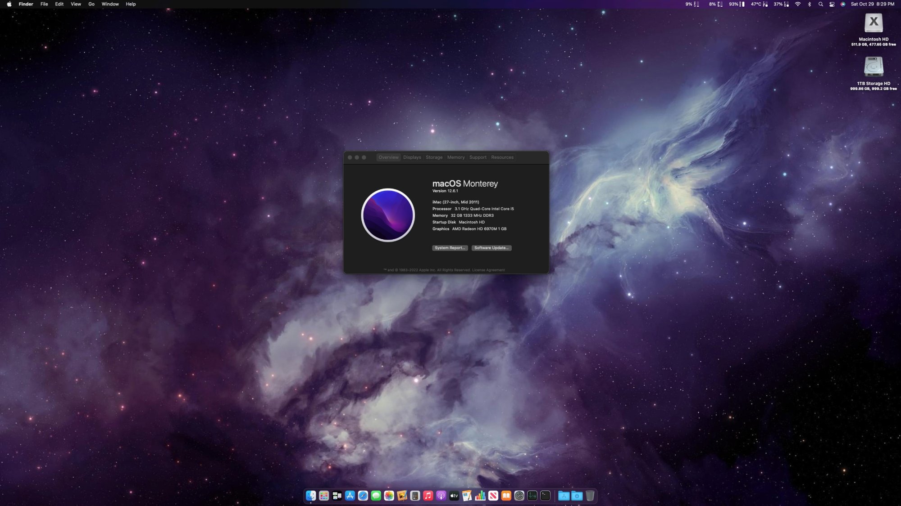This screenshot has height=506, width=901.
Task: Click the 9% CPU usage menu bar indicator
Action: [692, 4]
